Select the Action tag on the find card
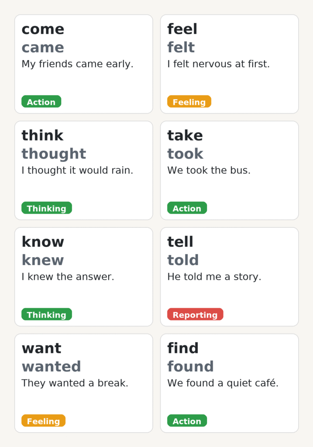313x447 pixels. [187, 421]
